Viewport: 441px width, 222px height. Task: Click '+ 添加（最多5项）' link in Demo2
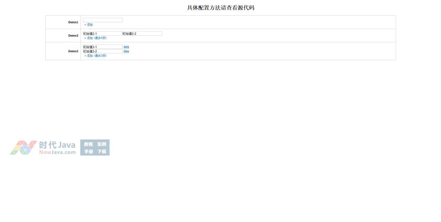tap(95, 38)
